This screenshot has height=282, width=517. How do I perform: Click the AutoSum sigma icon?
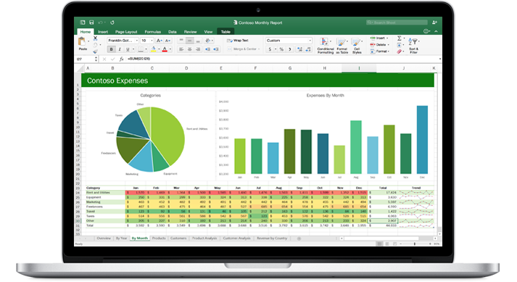pyautogui.click(x=400, y=38)
